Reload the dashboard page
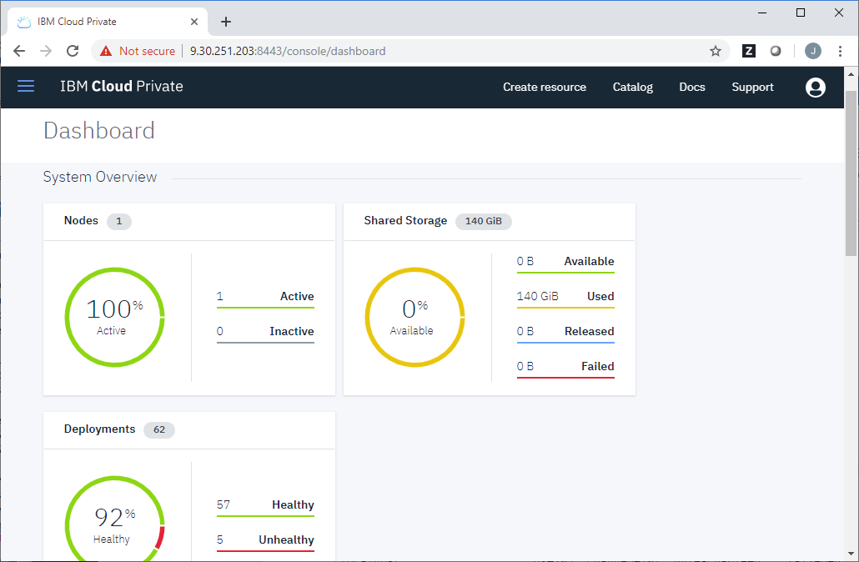The image size is (859, 562). 73,51
